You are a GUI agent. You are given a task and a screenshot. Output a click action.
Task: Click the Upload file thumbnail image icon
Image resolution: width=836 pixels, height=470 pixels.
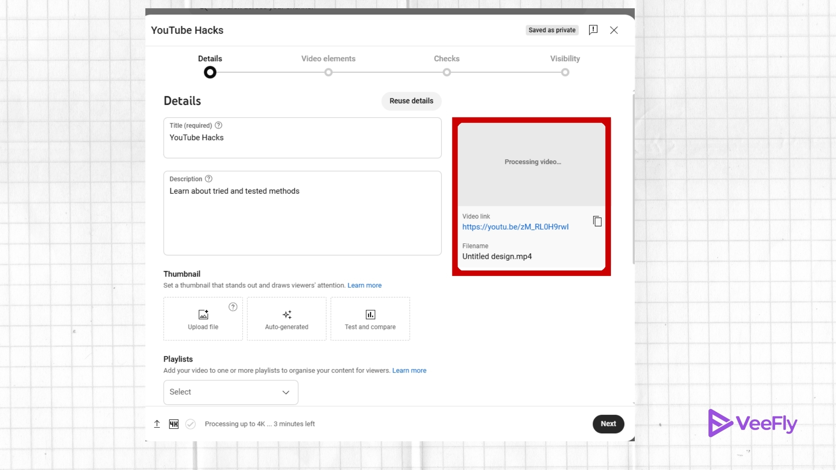[x=203, y=314]
